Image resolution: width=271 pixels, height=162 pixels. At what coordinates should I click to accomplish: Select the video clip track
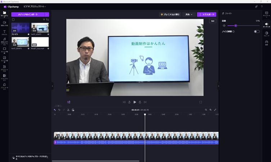coord(136,135)
